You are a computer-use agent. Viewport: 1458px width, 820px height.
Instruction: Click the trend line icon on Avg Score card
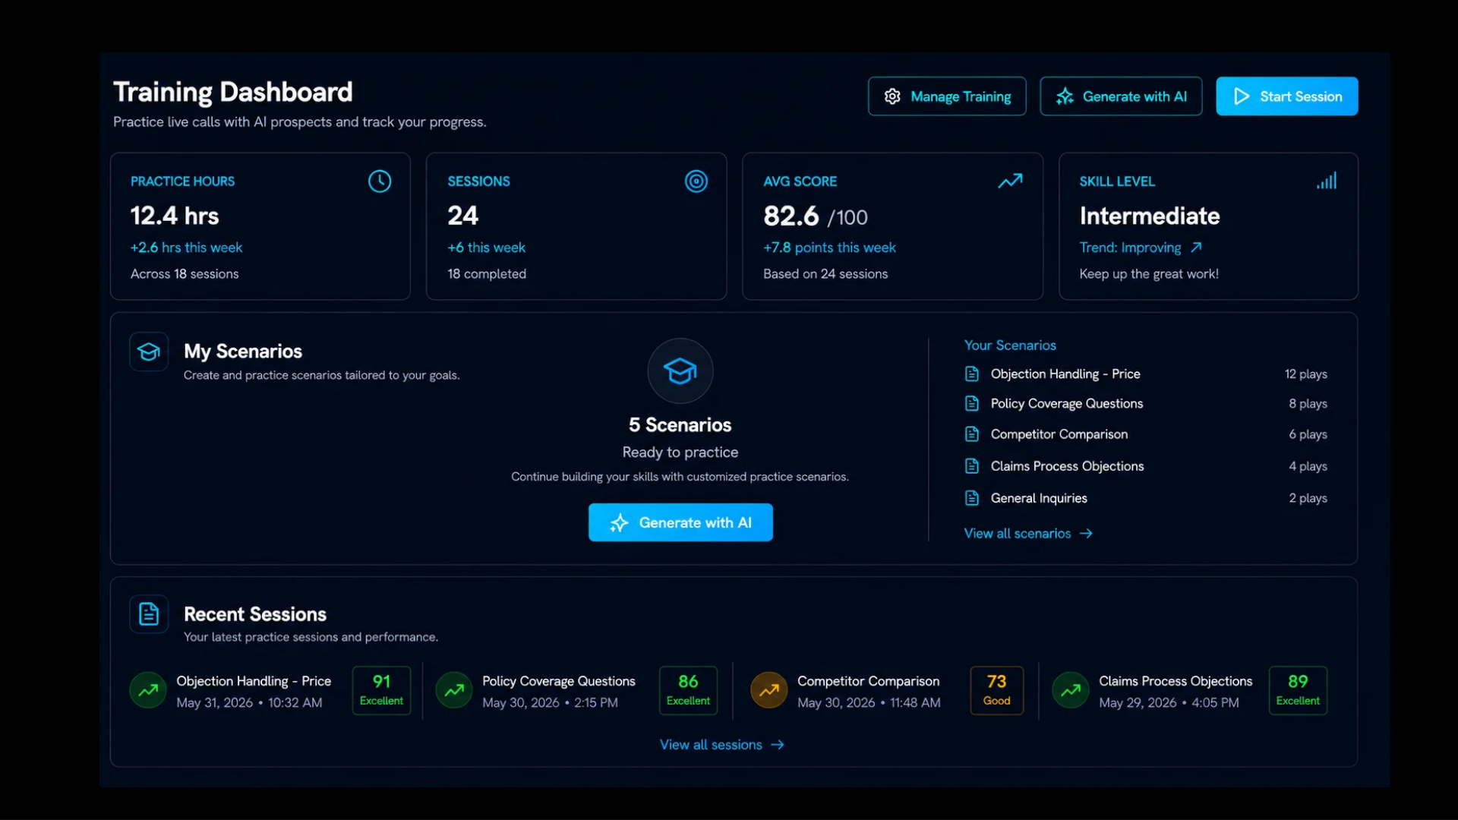(1010, 181)
